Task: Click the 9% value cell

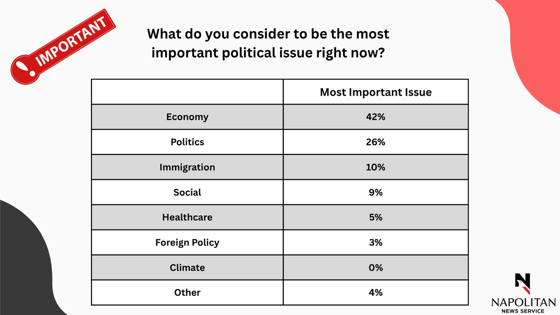Action: coord(376,192)
